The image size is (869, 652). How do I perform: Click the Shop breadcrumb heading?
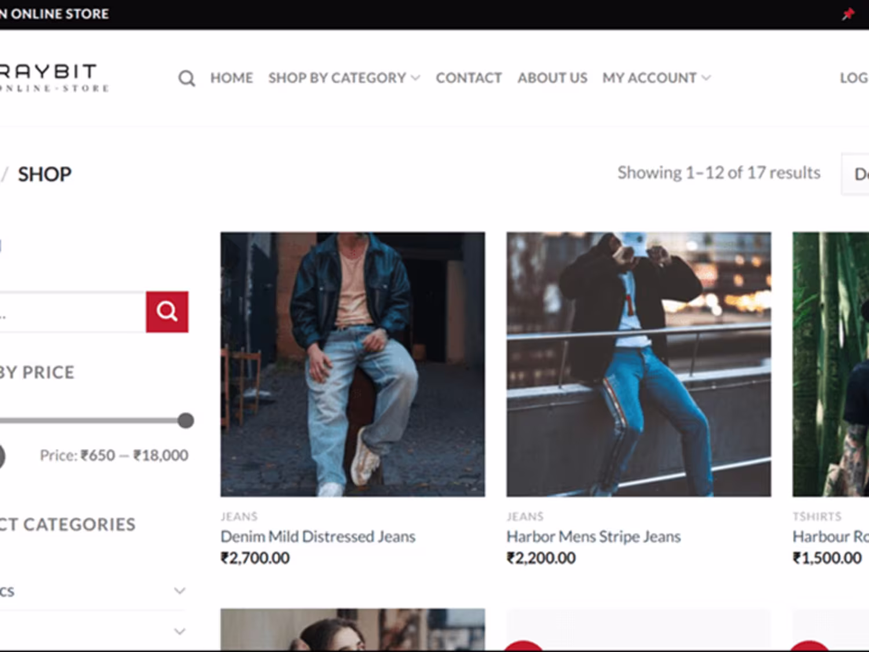click(45, 174)
